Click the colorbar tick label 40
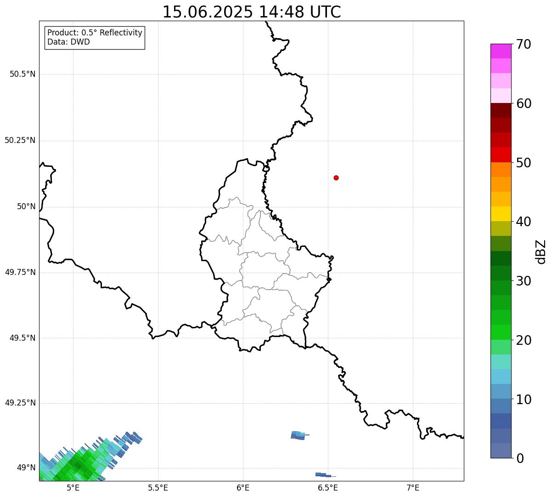 click(x=524, y=222)
